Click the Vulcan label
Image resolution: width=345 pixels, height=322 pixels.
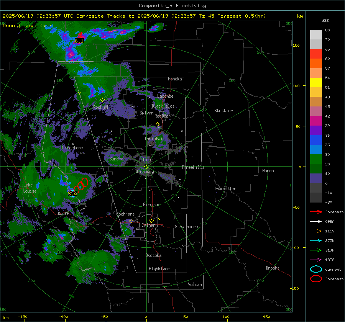click(195, 284)
